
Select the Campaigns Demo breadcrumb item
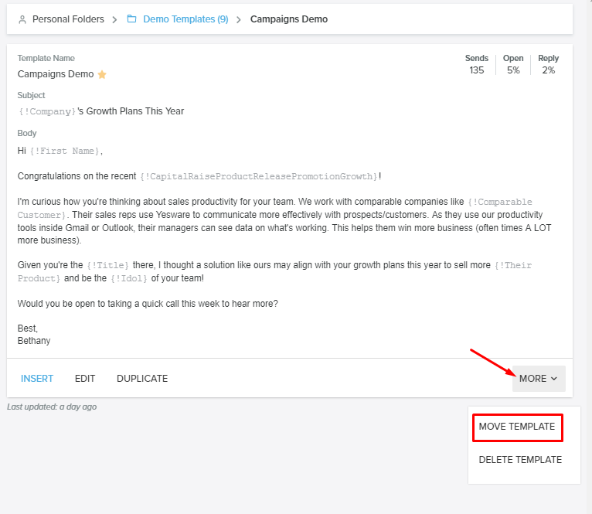[x=288, y=19]
